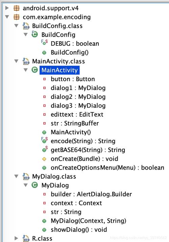Select the highlighted MainActivity class
Image resolution: width=169 pixels, height=242 pixels.
[59, 70]
